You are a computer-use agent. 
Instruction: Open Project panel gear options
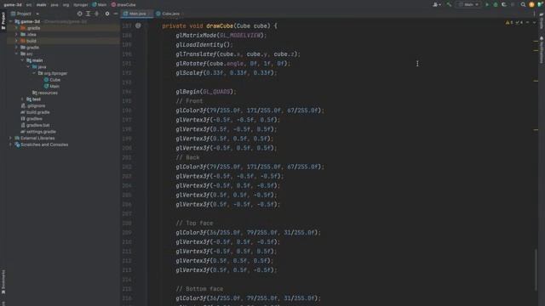pos(107,14)
